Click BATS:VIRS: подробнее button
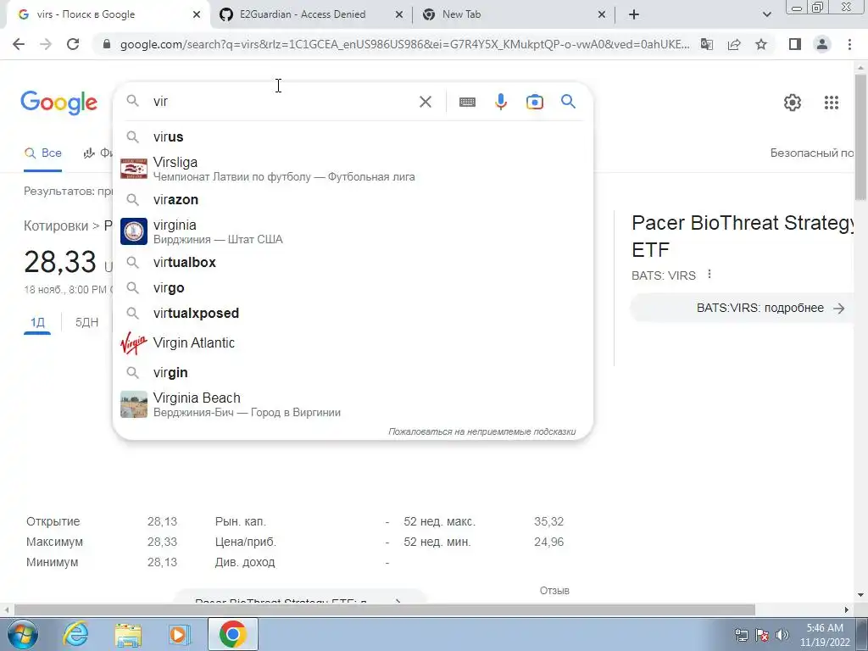 [743, 309]
